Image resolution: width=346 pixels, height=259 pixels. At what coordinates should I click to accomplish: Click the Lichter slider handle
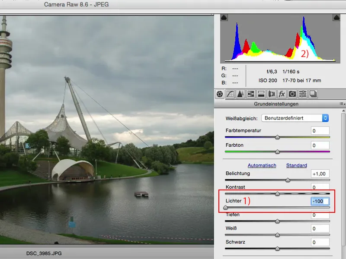pyautogui.click(x=225, y=208)
